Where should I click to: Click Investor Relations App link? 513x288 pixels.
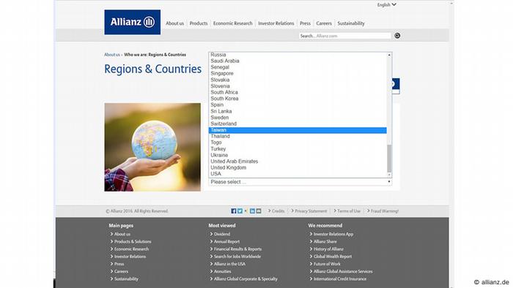pyautogui.click(x=333, y=234)
